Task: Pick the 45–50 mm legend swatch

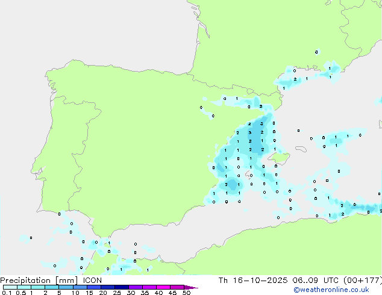Action: (x=177, y=287)
